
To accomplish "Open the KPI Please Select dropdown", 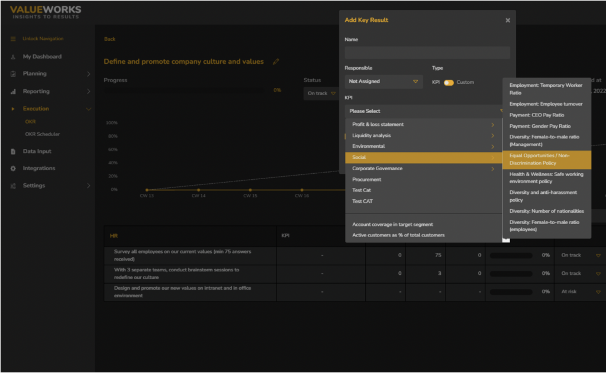I will (424, 111).
